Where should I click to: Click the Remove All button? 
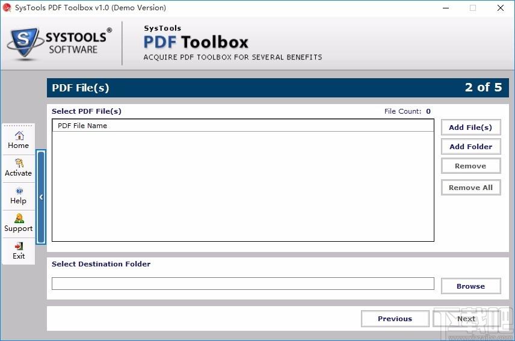pos(470,188)
